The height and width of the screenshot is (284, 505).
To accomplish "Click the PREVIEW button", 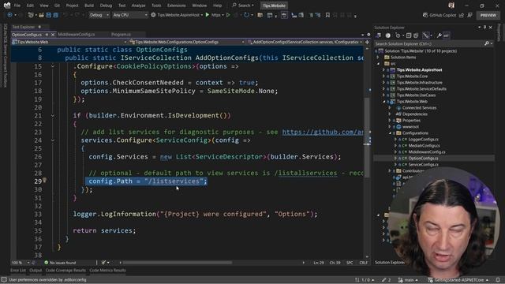I will [488, 15].
